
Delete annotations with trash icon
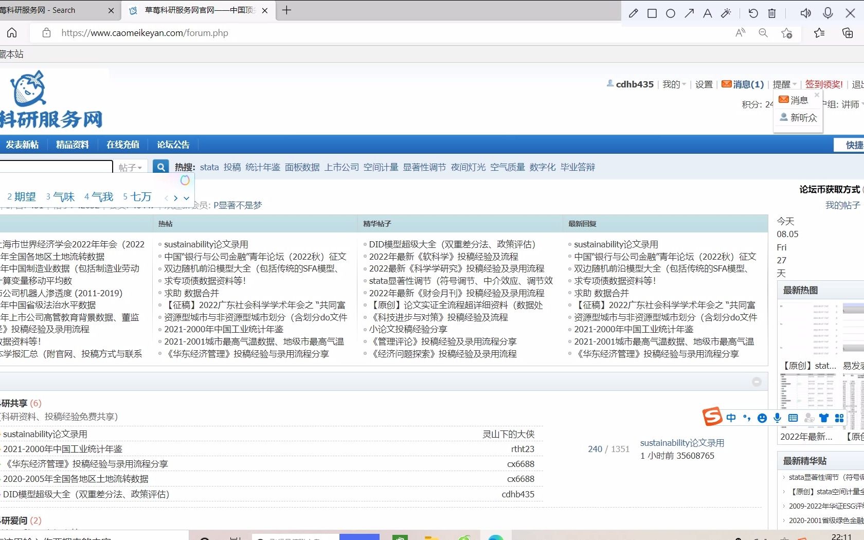(772, 13)
